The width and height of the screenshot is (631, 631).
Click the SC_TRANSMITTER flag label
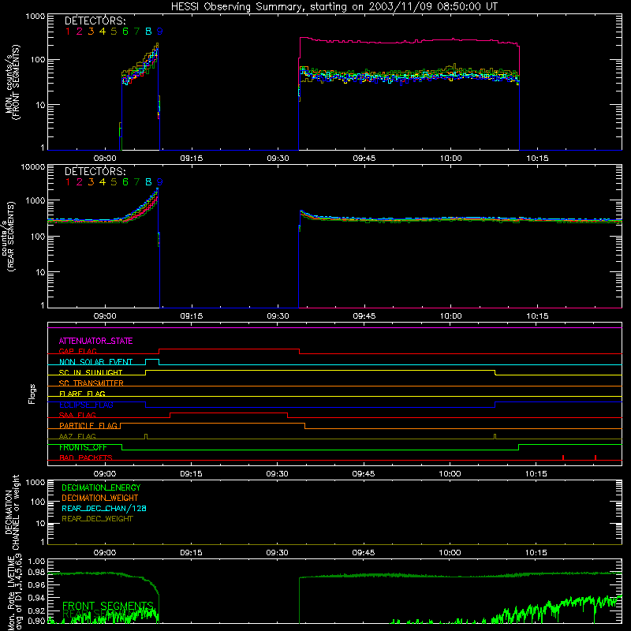pyautogui.click(x=91, y=383)
